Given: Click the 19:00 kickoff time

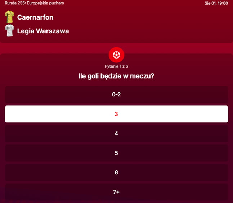Looking at the screenshot, I should [223, 3].
